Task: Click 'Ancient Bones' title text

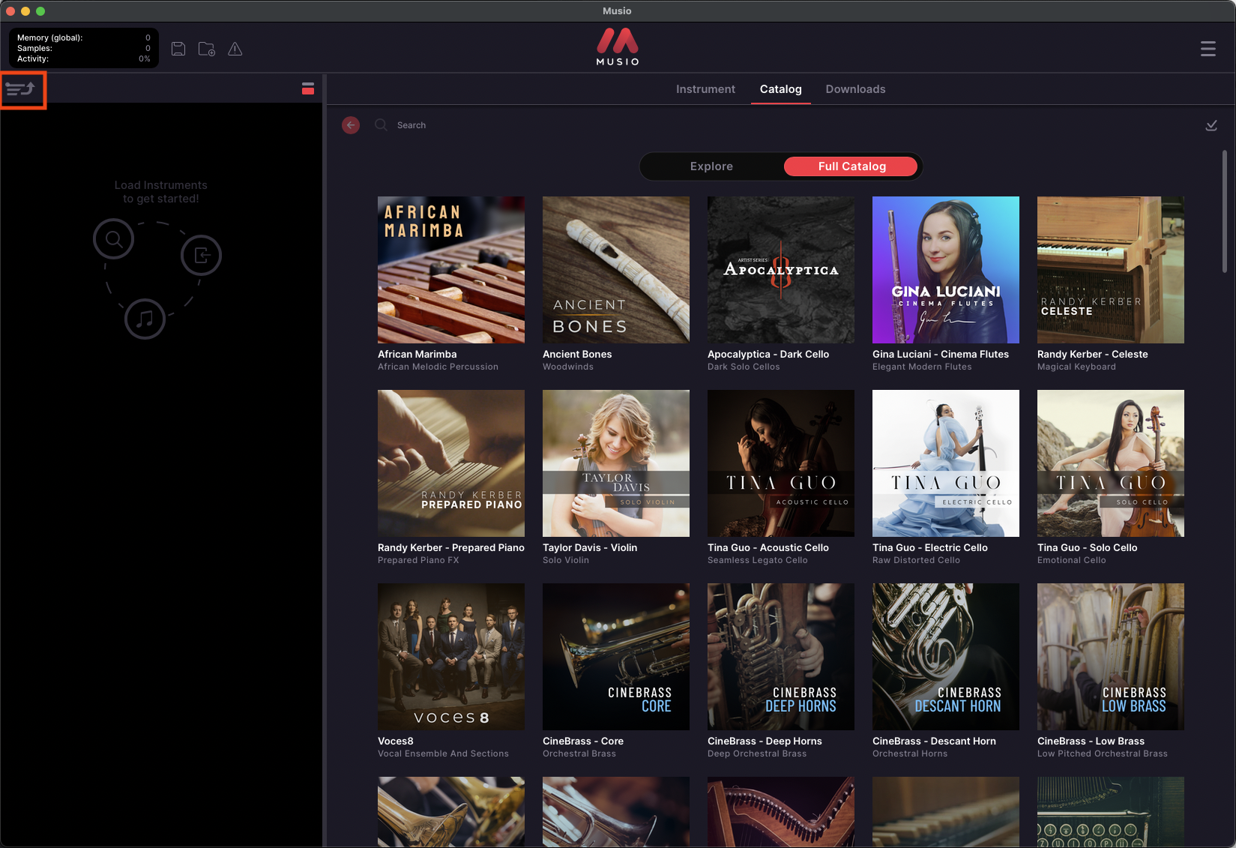Action: [577, 354]
